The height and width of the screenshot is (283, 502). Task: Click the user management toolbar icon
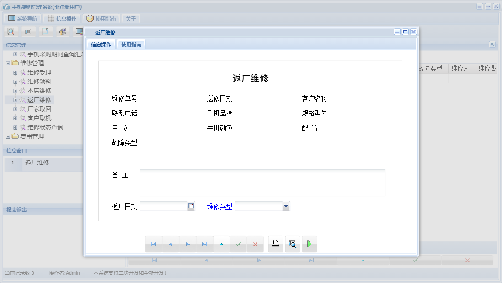pyautogui.click(x=63, y=31)
